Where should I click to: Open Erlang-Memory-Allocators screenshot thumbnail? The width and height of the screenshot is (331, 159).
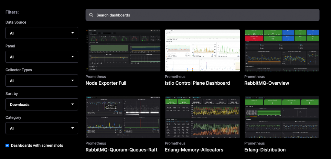[x=202, y=117]
